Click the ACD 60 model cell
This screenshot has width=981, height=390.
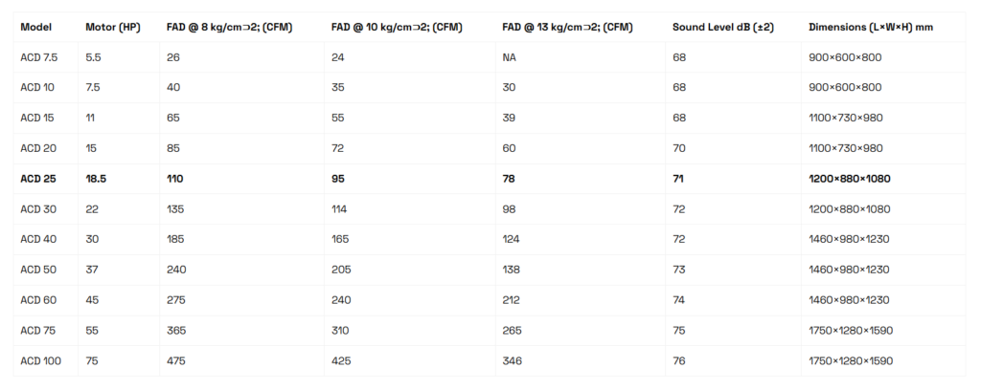(x=38, y=301)
